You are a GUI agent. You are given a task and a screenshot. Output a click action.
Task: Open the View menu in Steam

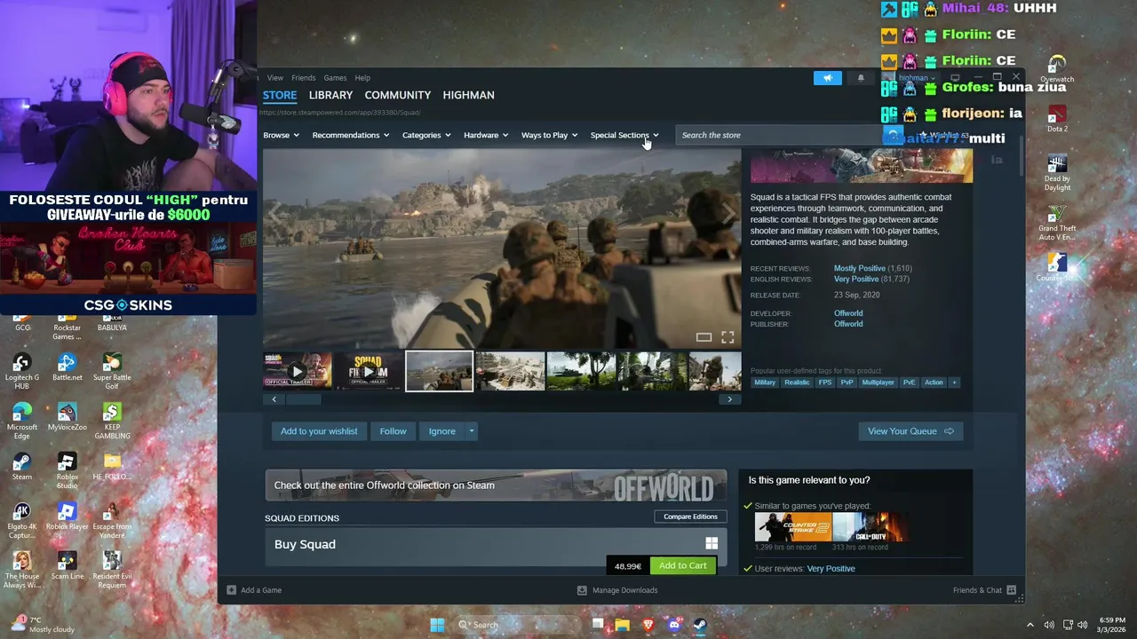pyautogui.click(x=275, y=78)
